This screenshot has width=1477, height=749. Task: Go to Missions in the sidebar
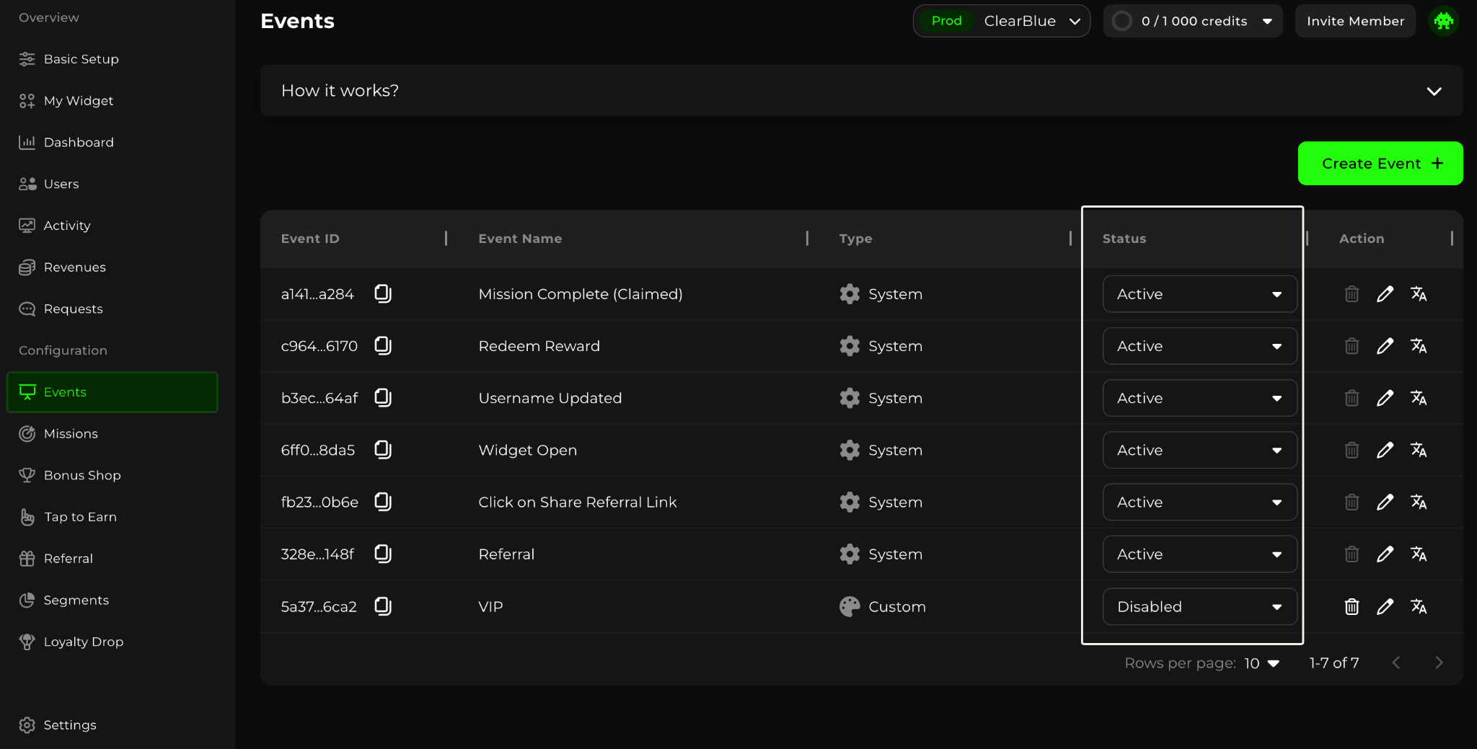(x=71, y=434)
